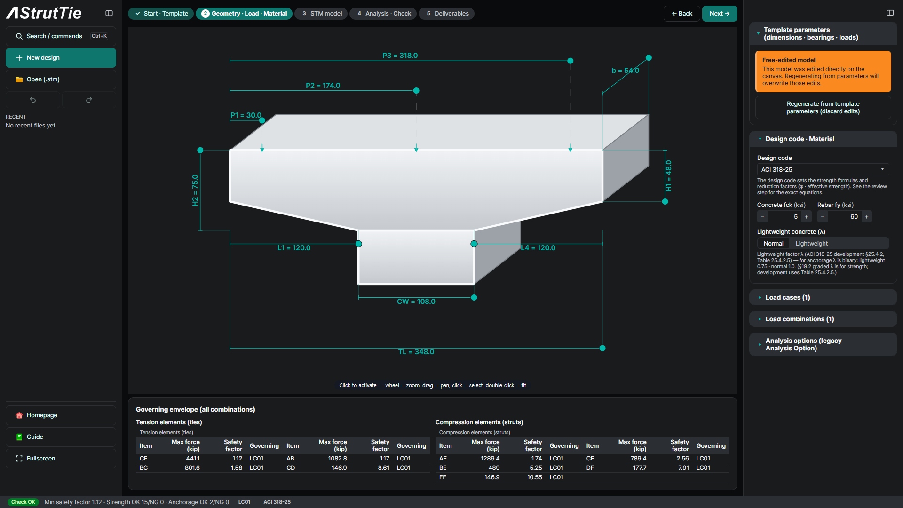Open the Design code dropdown
Viewport: 903px width, 508px height.
click(823, 170)
